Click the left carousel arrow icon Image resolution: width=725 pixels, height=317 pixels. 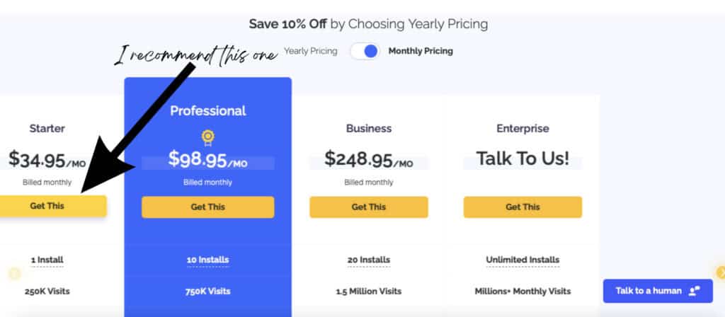(14, 274)
